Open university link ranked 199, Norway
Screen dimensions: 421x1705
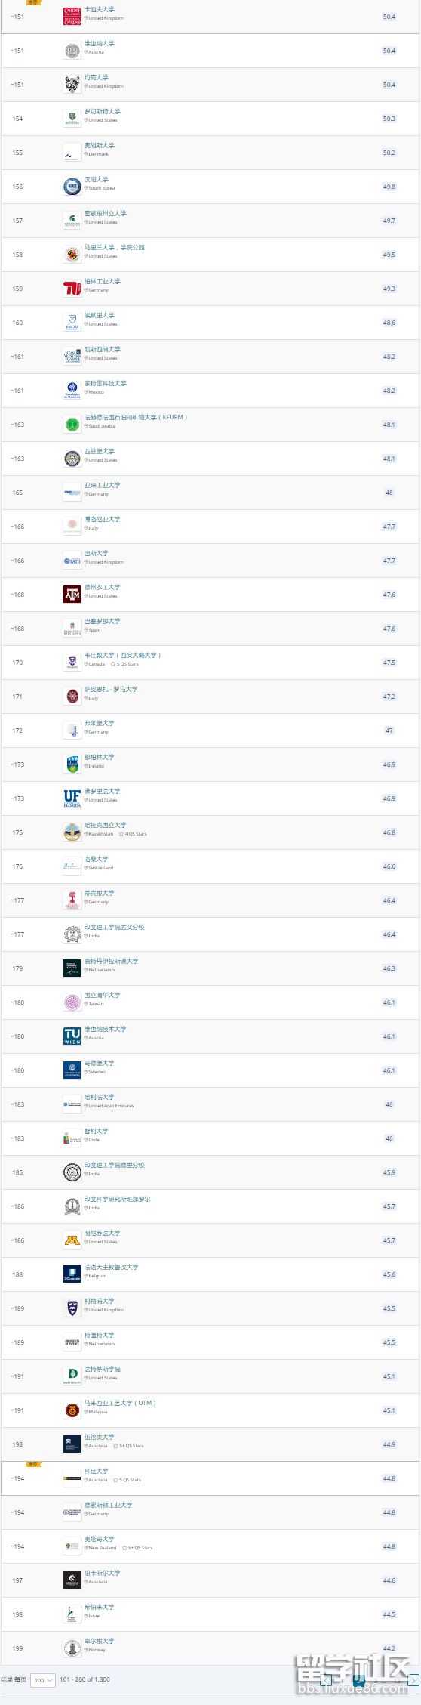pos(99,1641)
